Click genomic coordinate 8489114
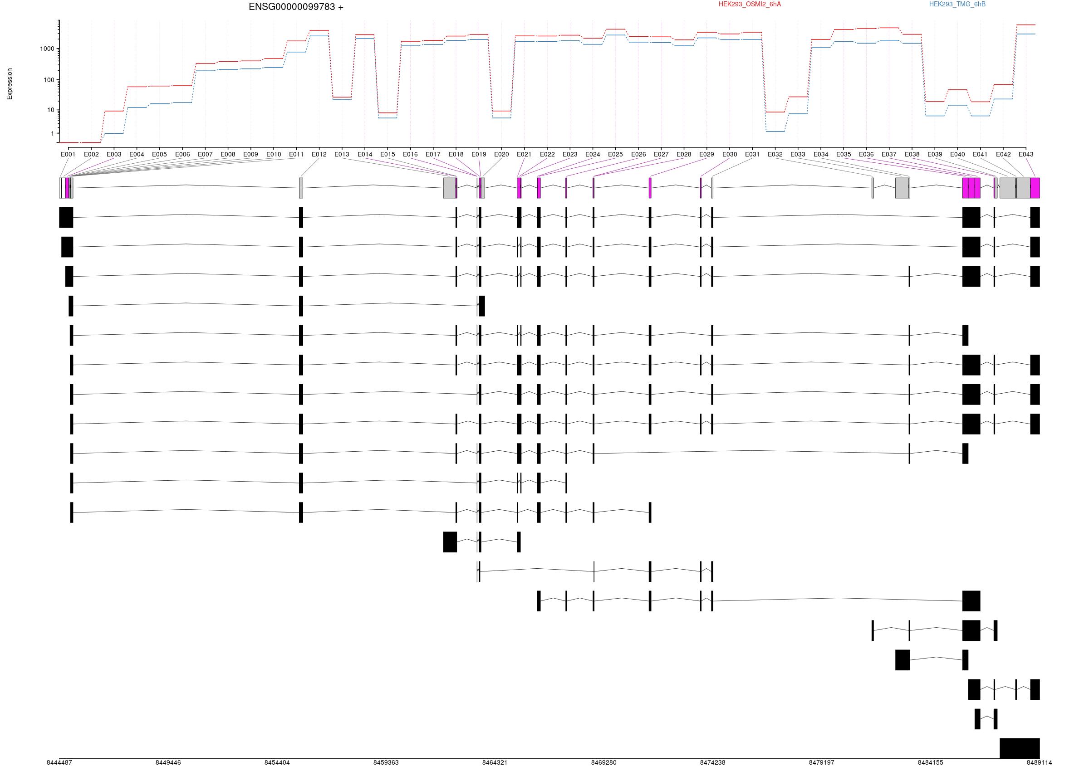 [1039, 762]
